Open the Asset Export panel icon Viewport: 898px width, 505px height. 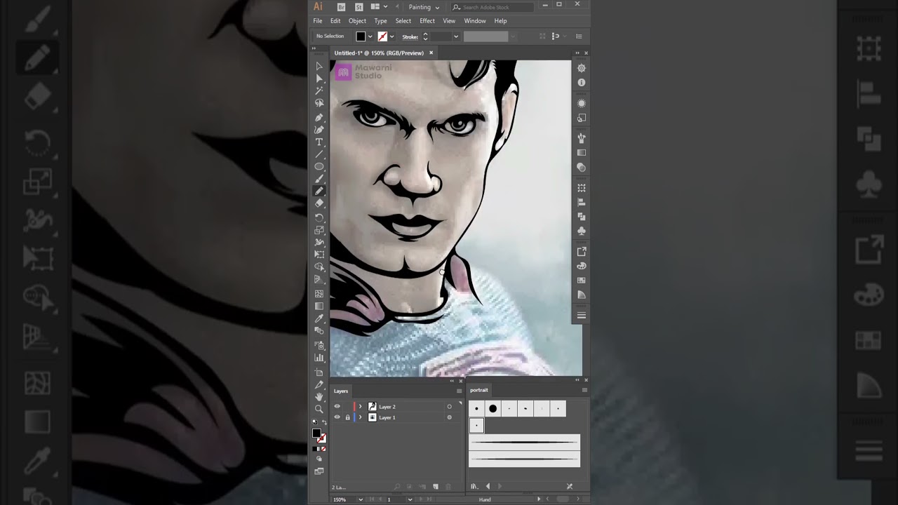tap(581, 252)
